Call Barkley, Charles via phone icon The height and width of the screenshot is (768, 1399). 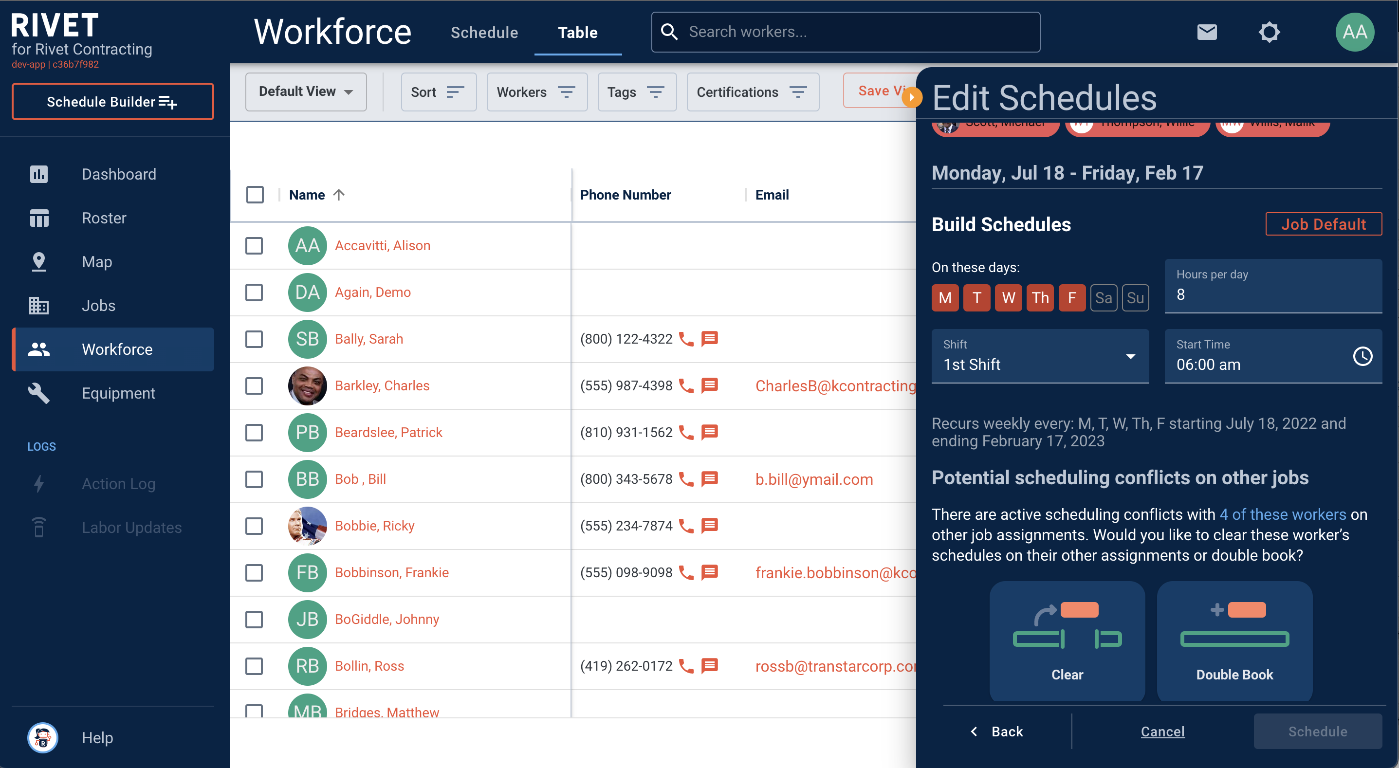pos(686,385)
